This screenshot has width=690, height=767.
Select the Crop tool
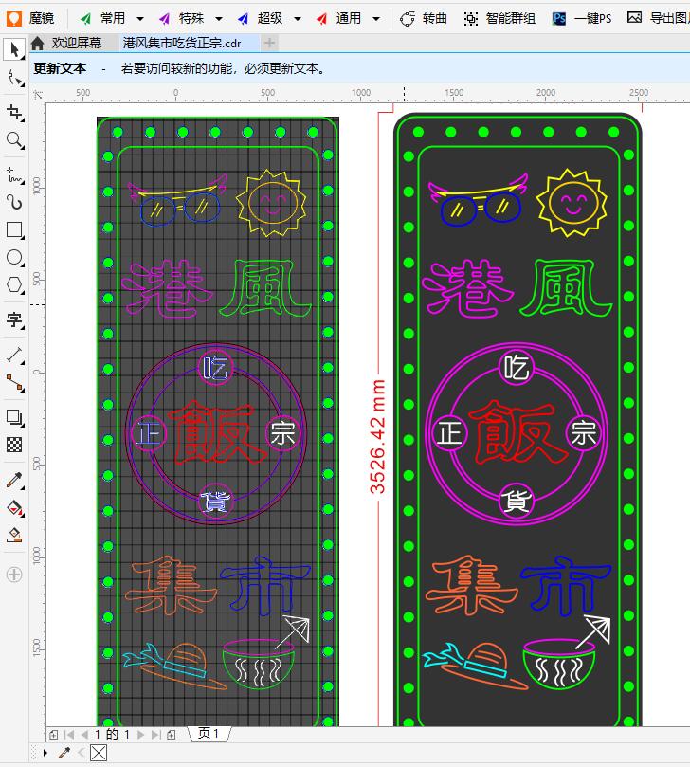click(14, 113)
